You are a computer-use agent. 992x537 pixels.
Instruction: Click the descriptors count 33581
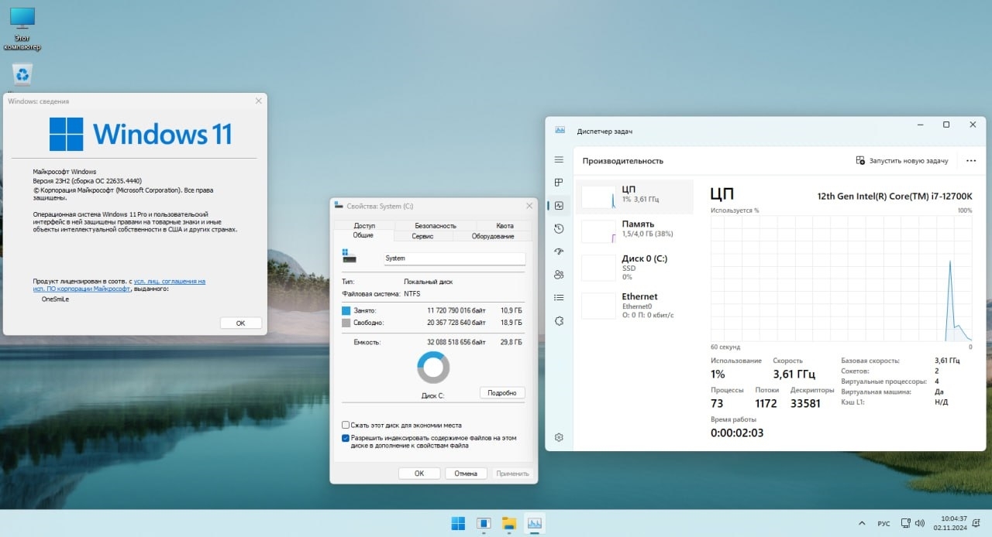click(x=805, y=403)
